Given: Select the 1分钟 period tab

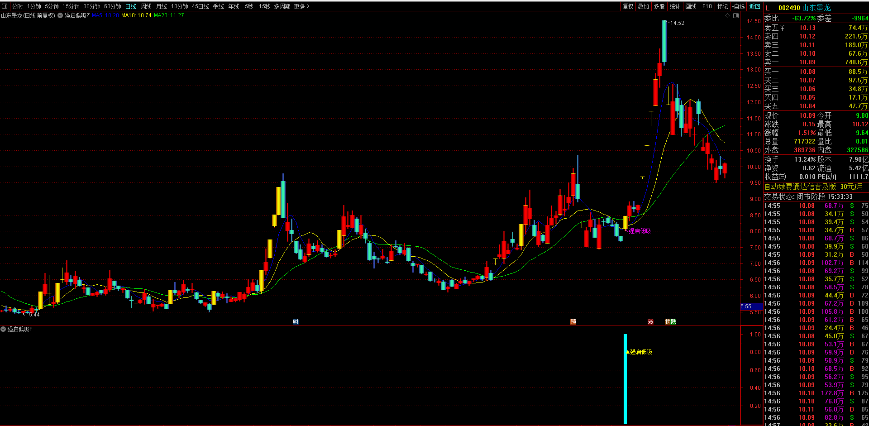Looking at the screenshot, I should coord(34,6).
